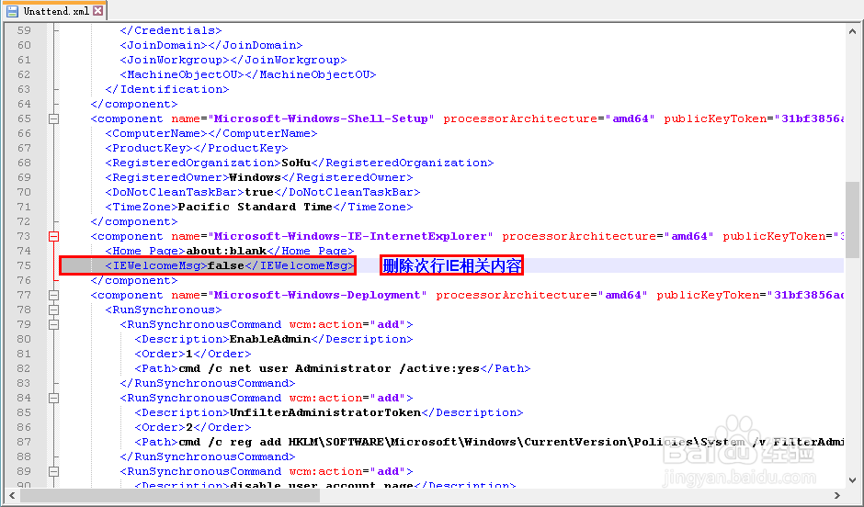Collapse the fold marker at line 84
864x507 pixels.
(x=53, y=398)
